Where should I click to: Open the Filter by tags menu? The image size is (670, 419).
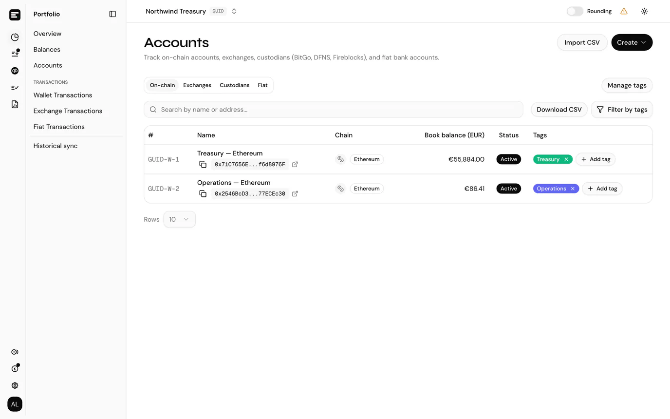(x=622, y=110)
